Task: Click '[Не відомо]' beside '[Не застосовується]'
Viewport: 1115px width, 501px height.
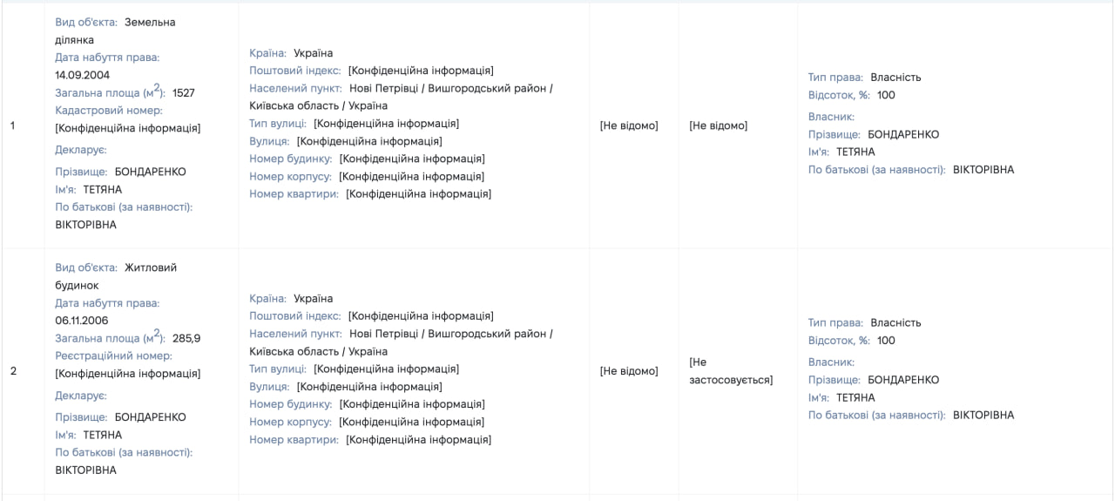Action: 629,371
